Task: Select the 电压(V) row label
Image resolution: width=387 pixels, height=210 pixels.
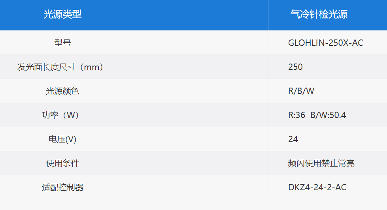Action: tap(62, 139)
